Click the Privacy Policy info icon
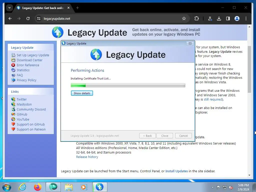Screen dimensions: 256x192 coord(13,80)
